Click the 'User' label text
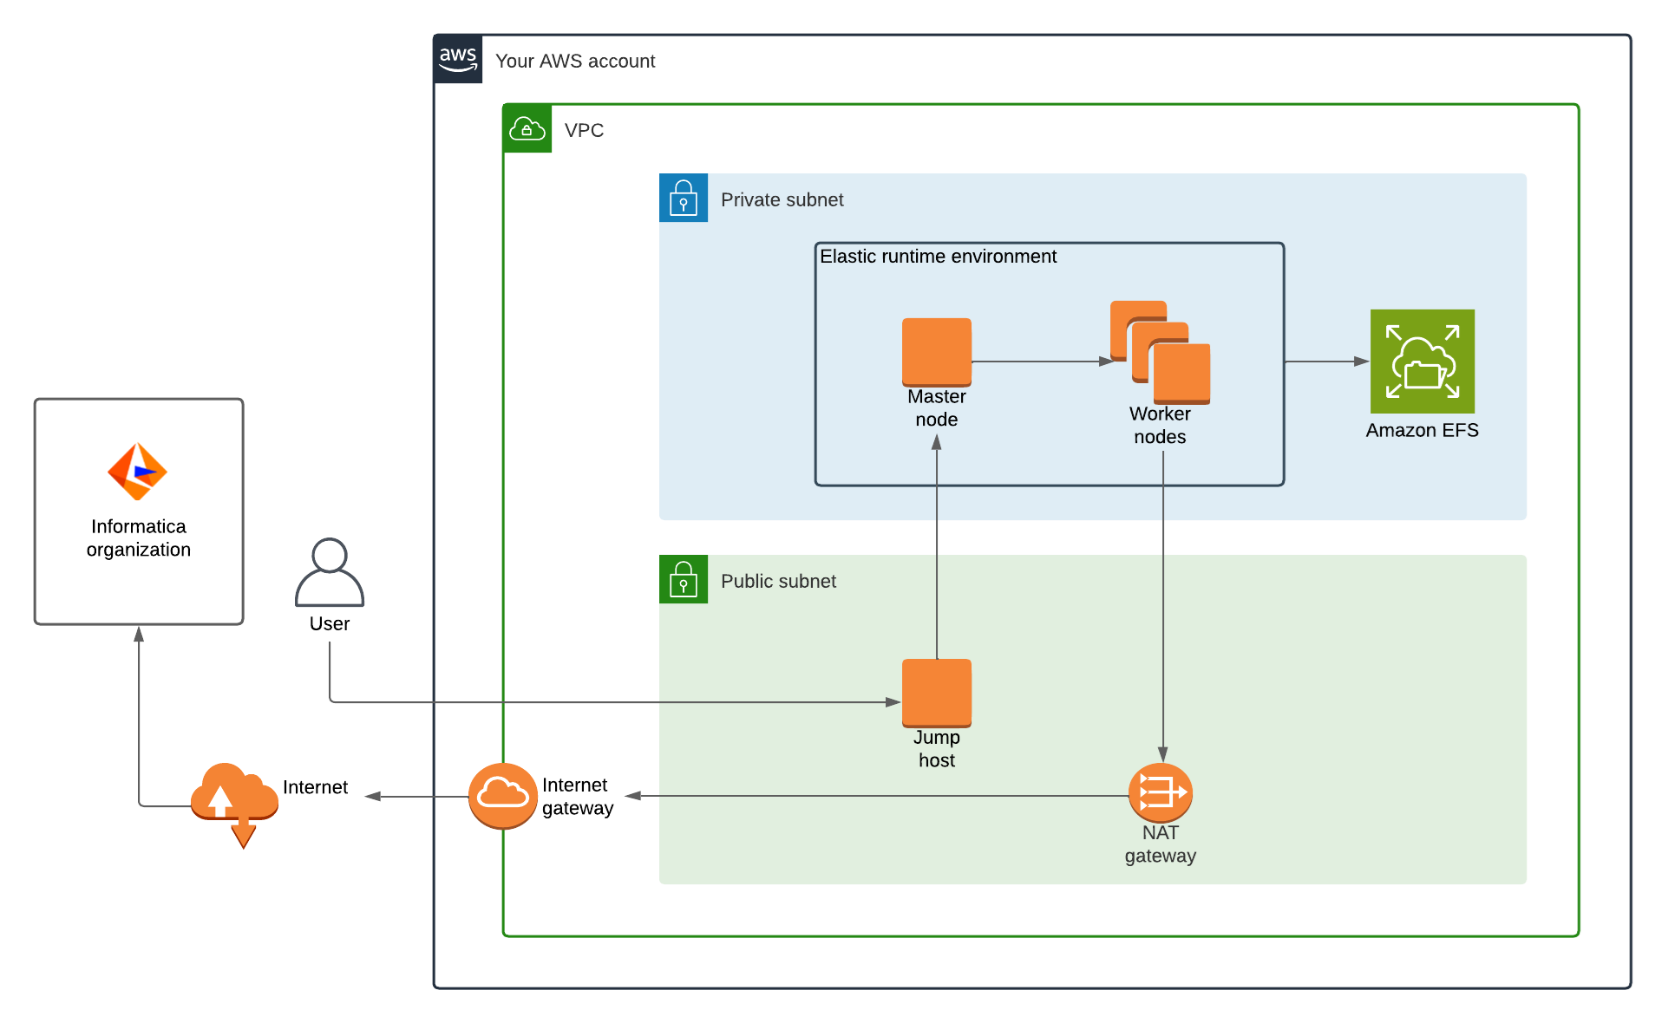Screen dimensions: 1662x1023 (330, 623)
